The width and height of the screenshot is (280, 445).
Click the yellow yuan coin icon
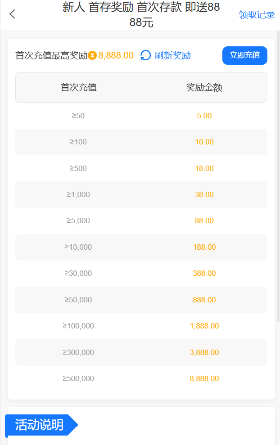pyautogui.click(x=92, y=55)
